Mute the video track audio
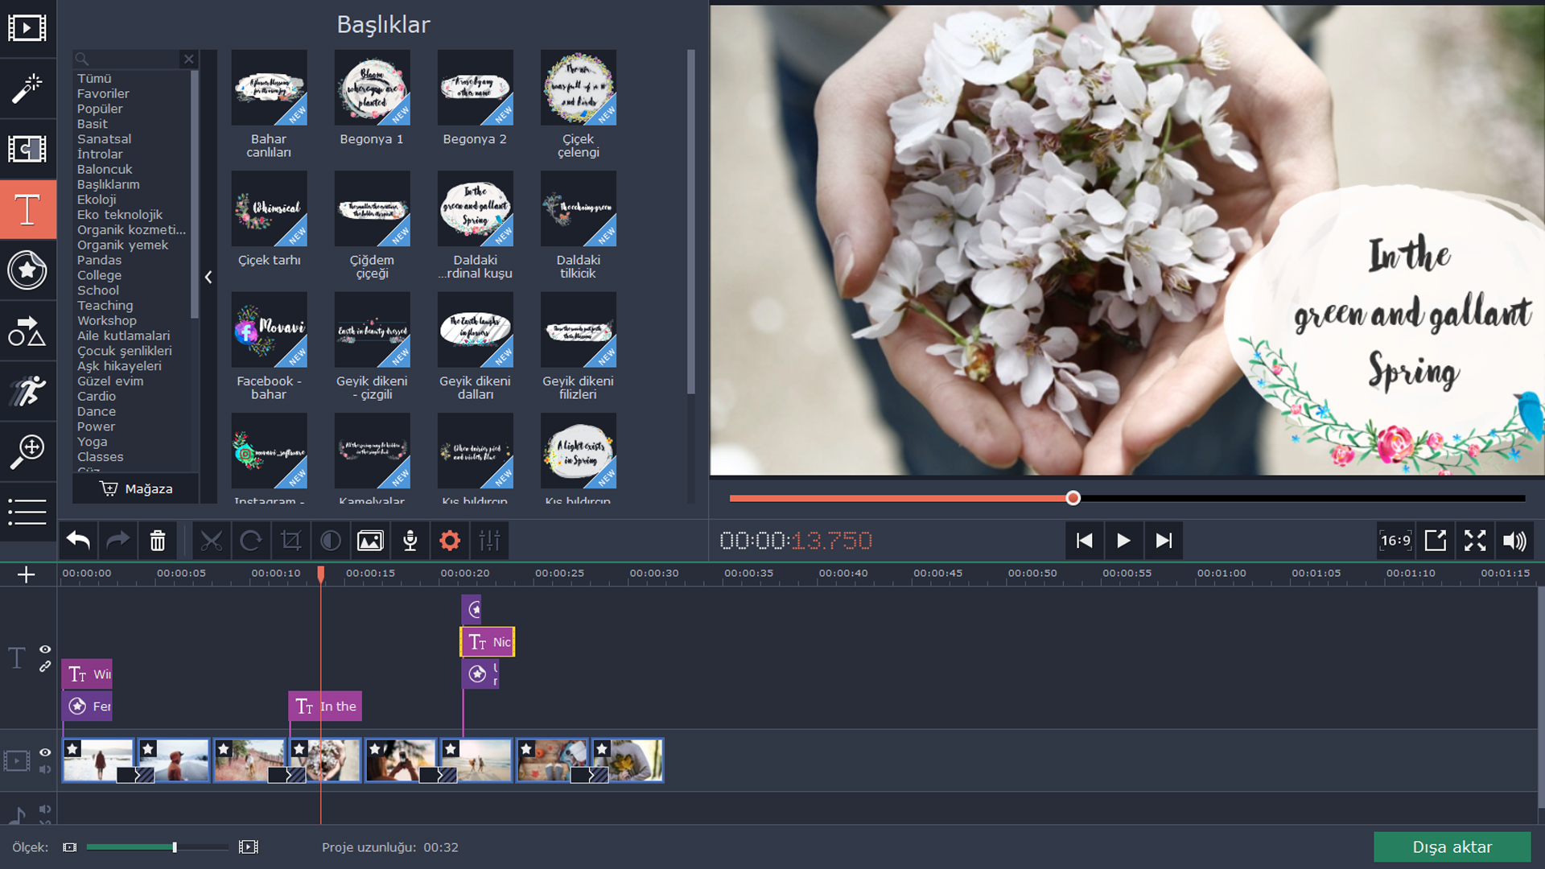This screenshot has width=1545, height=869. coord(45,770)
